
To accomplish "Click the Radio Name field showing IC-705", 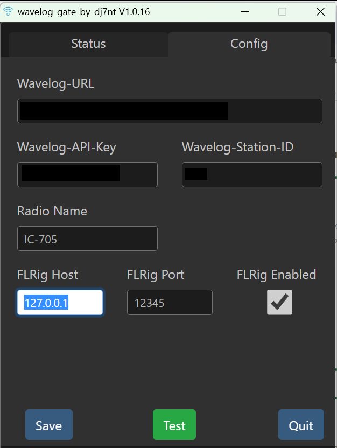I will 87,239.
